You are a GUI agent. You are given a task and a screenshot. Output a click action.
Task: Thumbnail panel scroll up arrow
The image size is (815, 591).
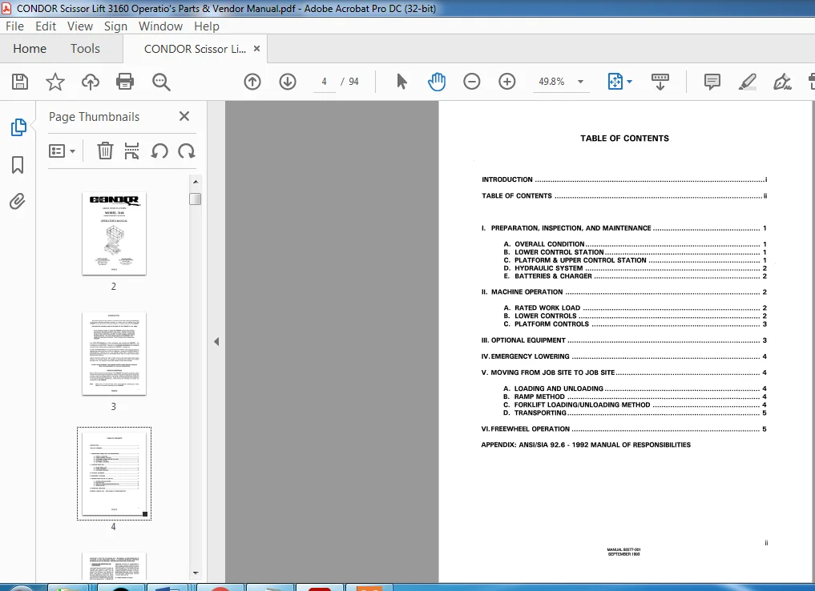(x=196, y=182)
